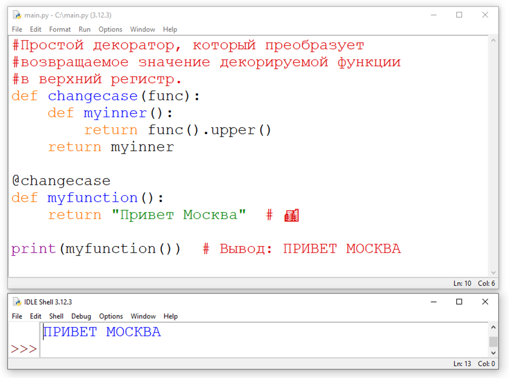Click editor scrollbar up arrow
The width and height of the screenshot is (509, 378).
click(493, 41)
